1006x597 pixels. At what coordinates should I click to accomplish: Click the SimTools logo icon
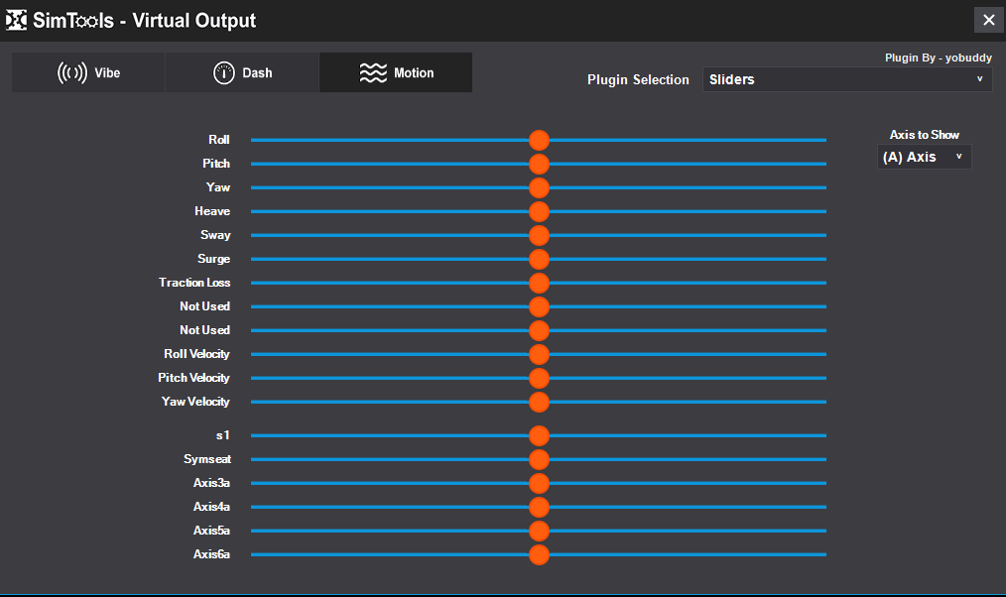tap(16, 21)
